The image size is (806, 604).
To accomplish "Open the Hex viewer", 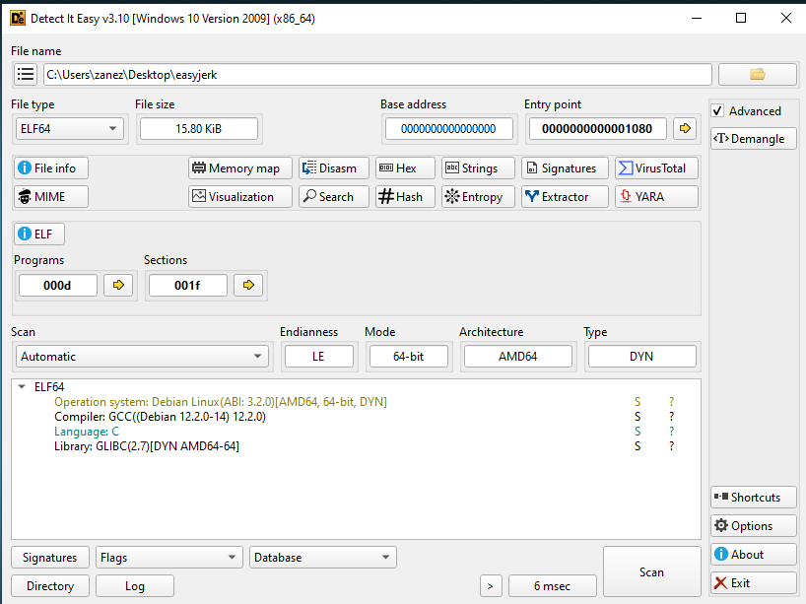I will click(405, 168).
